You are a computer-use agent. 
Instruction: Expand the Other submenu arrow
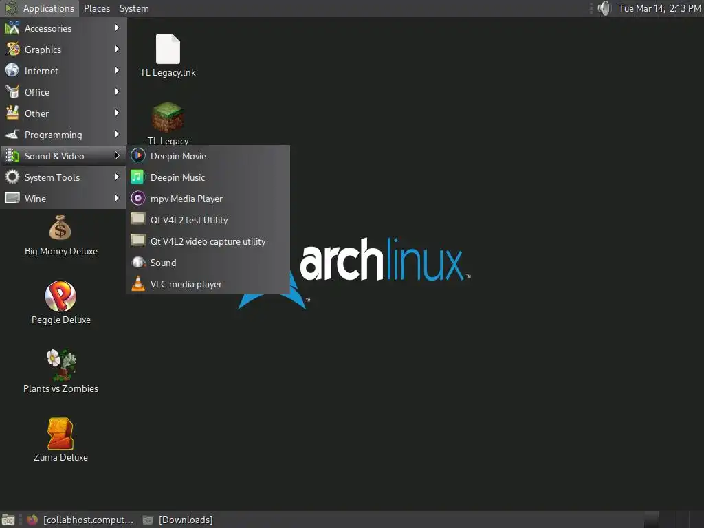point(117,113)
